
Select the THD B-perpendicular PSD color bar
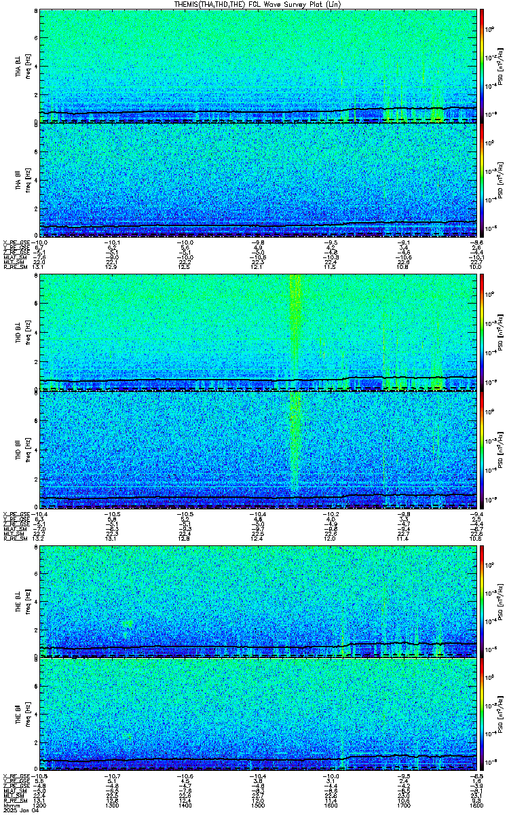pos(482,333)
